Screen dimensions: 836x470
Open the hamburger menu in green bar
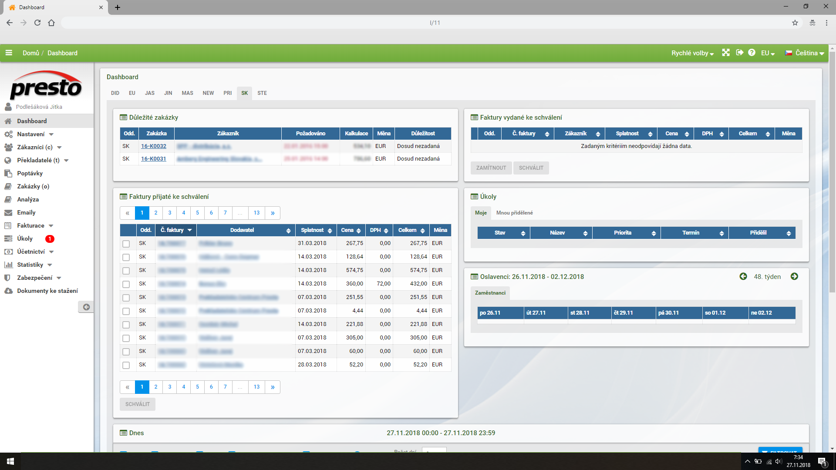(x=9, y=53)
